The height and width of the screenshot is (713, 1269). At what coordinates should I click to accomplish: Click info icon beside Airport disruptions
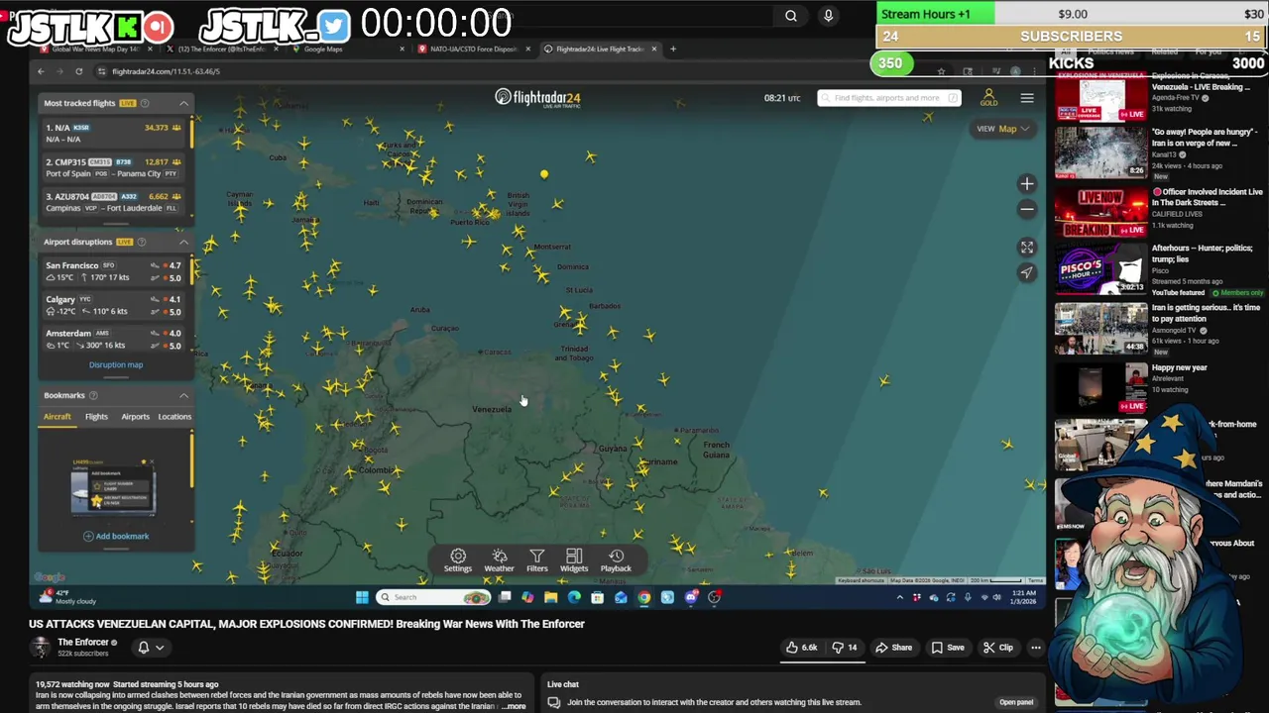pyautogui.click(x=142, y=242)
